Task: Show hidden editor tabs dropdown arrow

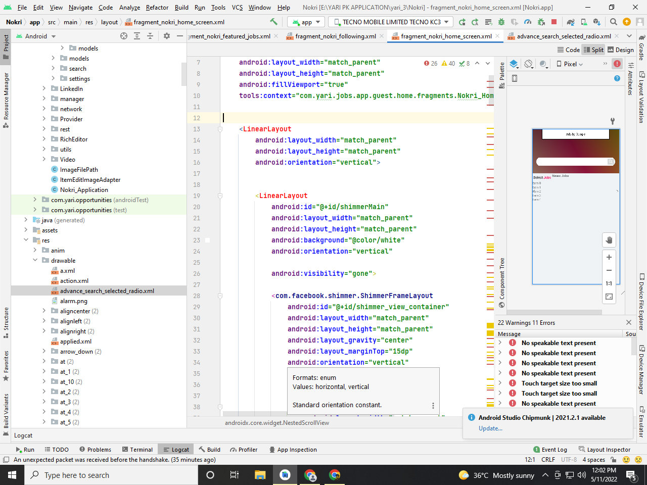Action: [x=629, y=36]
